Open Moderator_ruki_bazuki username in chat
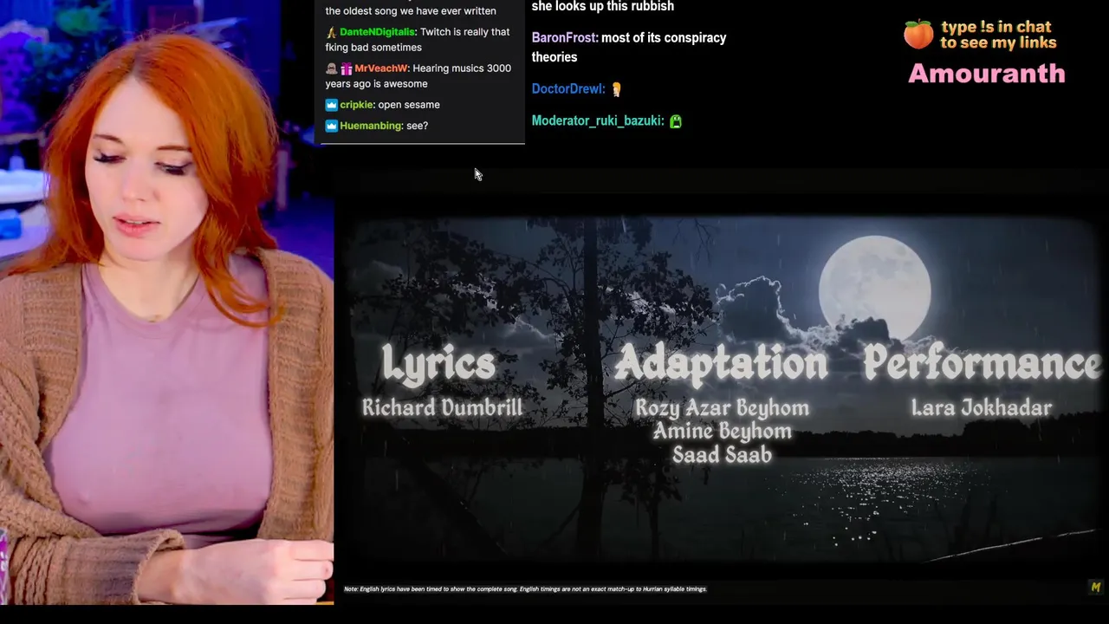The image size is (1109, 624). pos(597,121)
